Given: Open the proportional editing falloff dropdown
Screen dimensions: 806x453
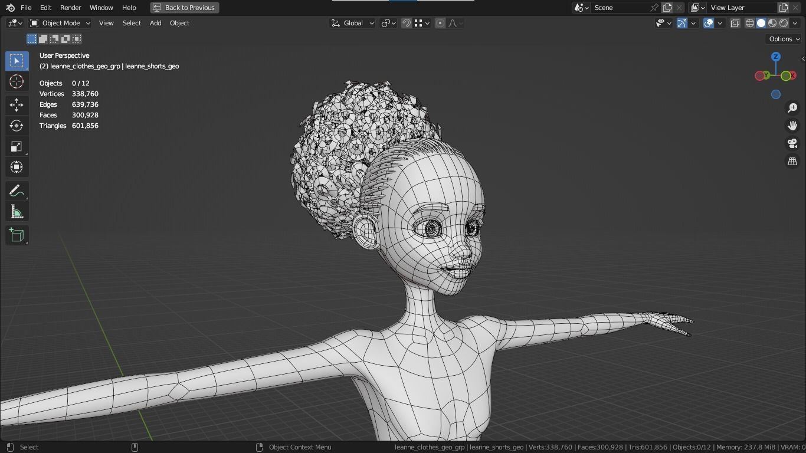Looking at the screenshot, I should 456,23.
